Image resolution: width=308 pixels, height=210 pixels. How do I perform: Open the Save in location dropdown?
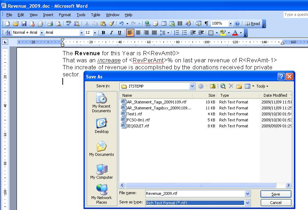192,86
